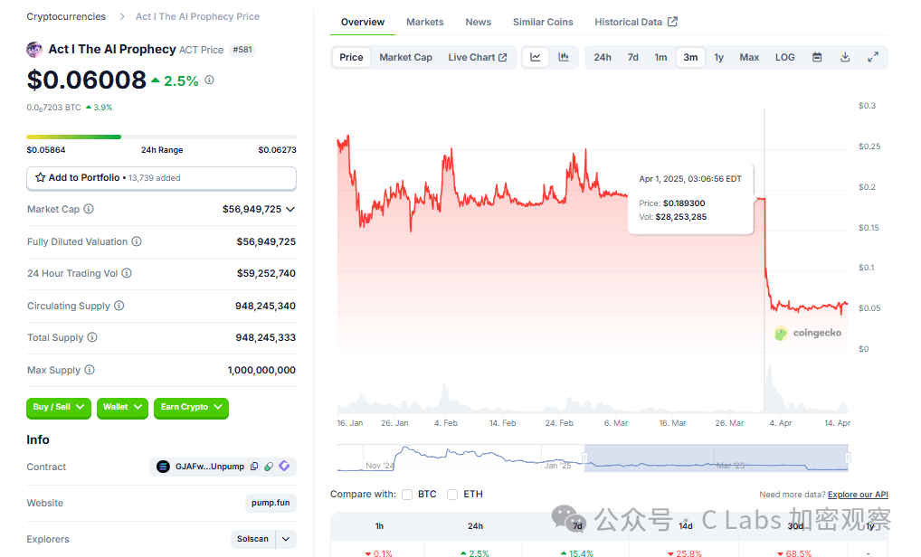Expand chart to fullscreen
The width and height of the screenshot is (921, 557).
(873, 57)
